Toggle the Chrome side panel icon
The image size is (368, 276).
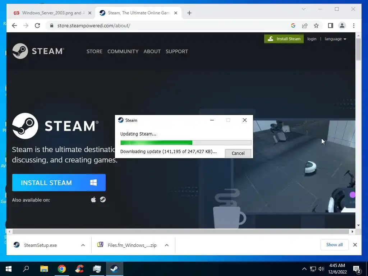point(331,26)
